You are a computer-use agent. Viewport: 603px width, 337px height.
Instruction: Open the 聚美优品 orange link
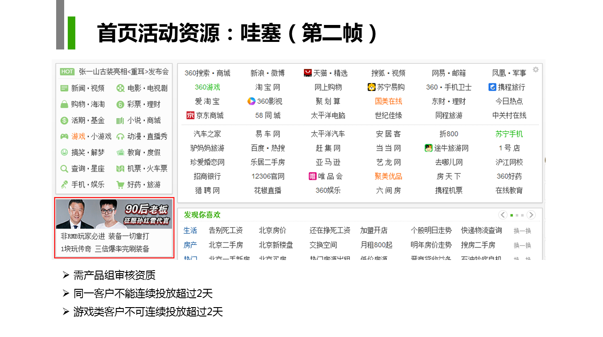(x=388, y=176)
